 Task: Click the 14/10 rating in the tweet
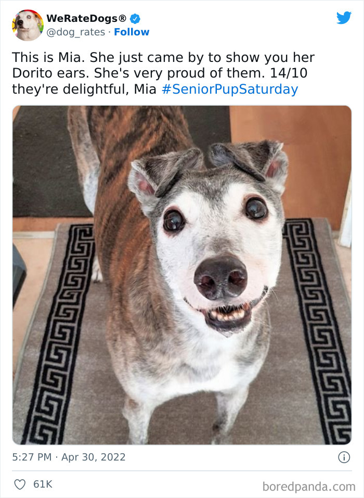point(289,73)
